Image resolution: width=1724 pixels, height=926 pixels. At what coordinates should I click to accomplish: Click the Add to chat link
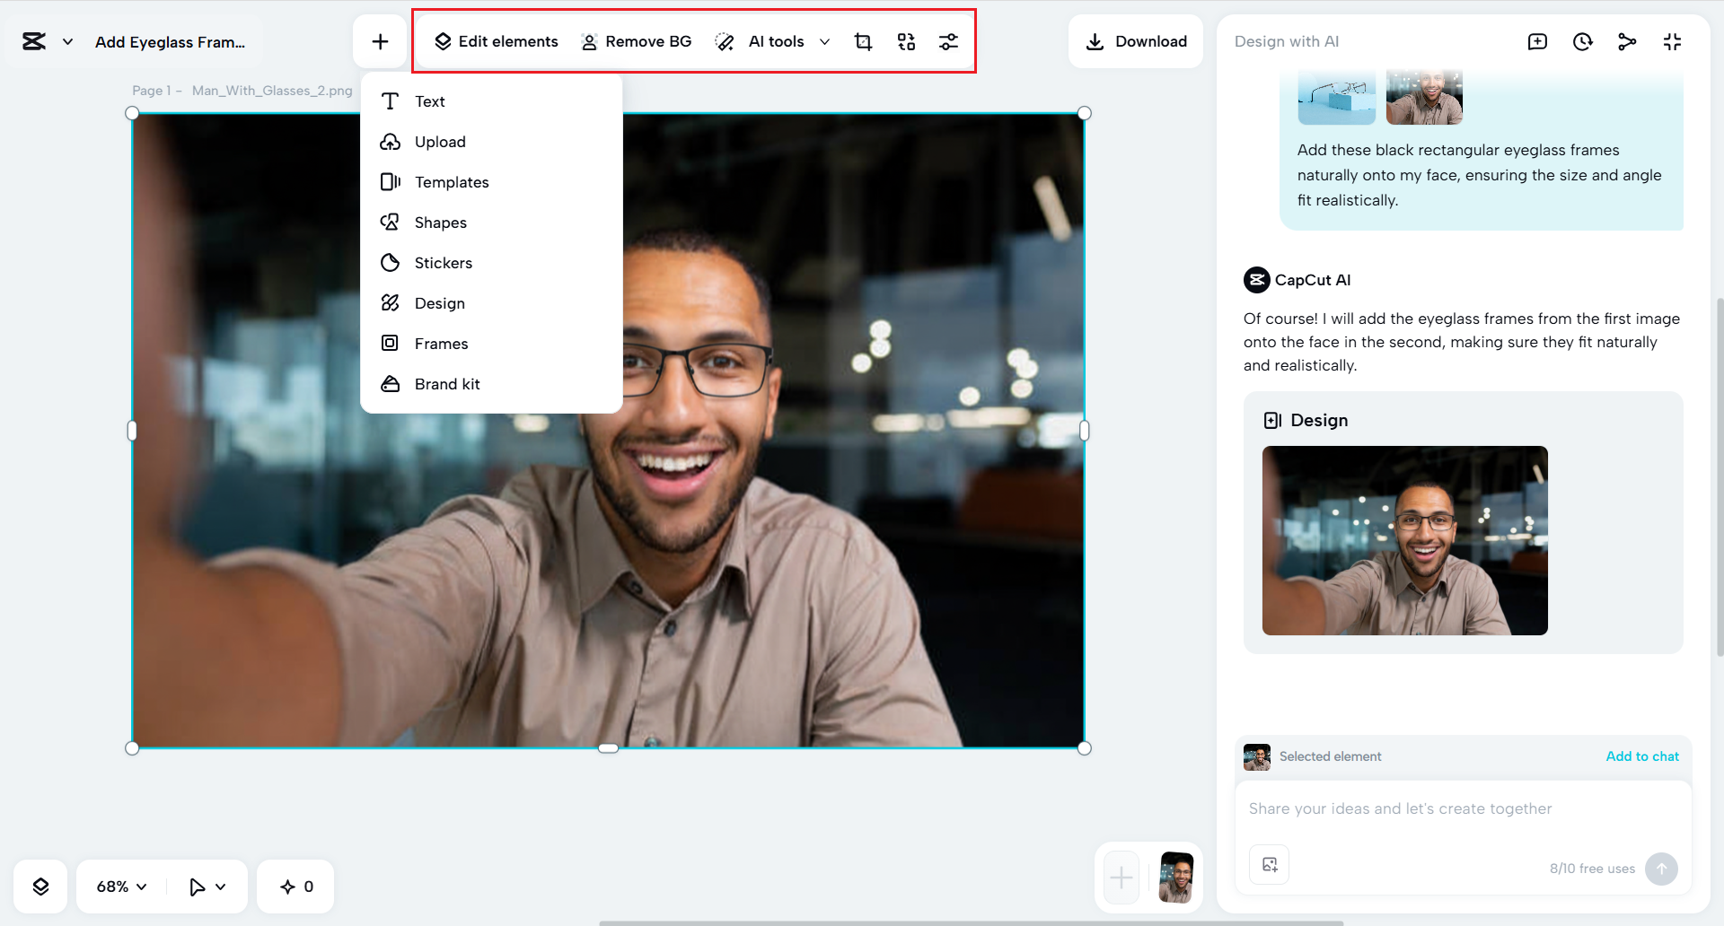tap(1641, 756)
